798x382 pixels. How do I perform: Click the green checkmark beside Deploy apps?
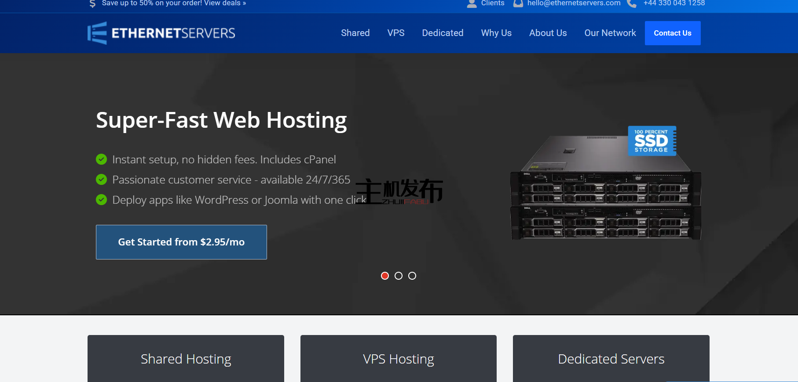pyautogui.click(x=102, y=200)
